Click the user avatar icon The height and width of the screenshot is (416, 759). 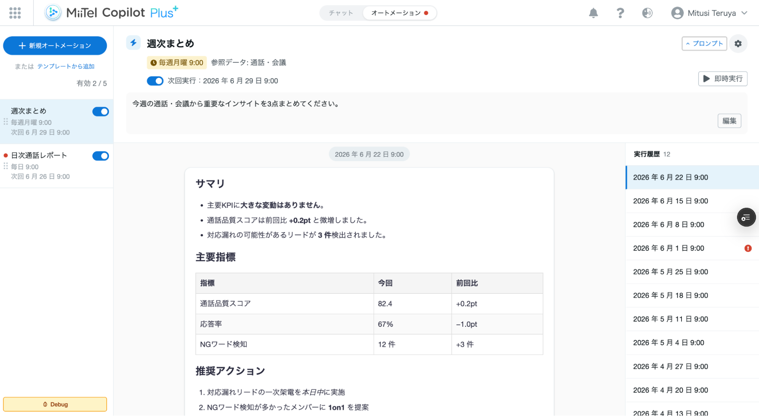tap(677, 13)
